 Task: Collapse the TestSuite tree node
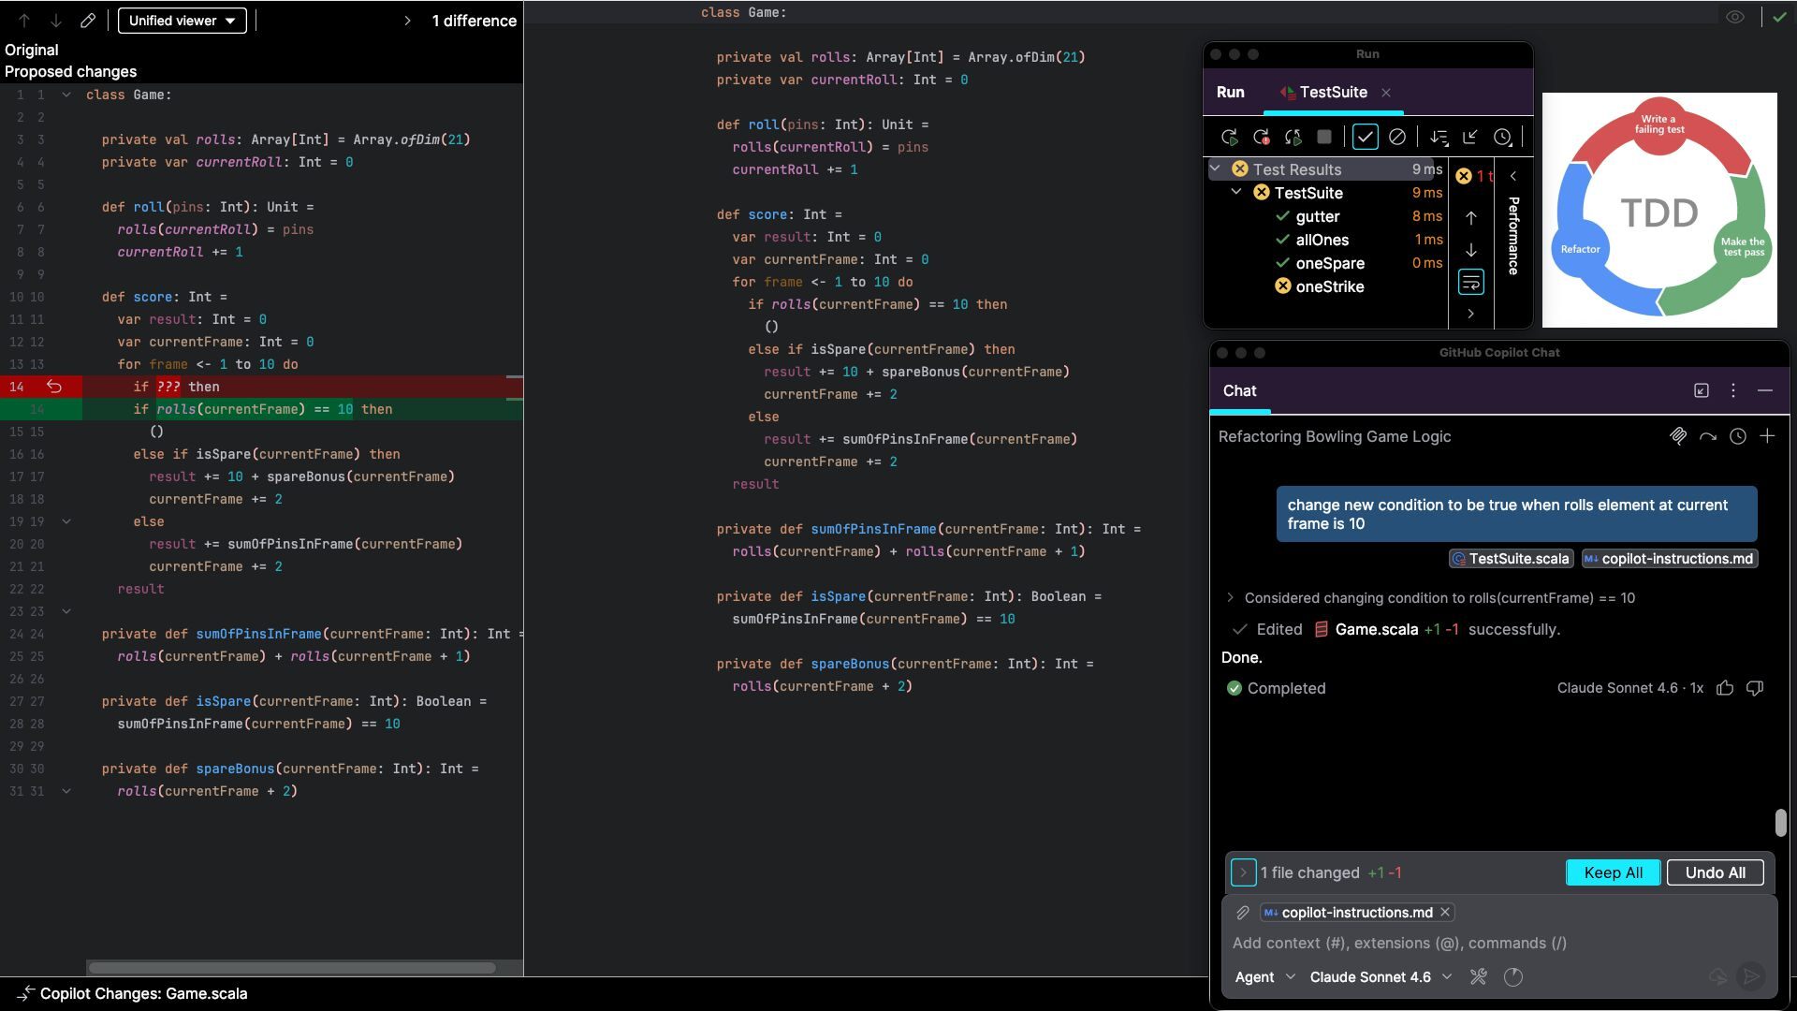tap(1235, 192)
